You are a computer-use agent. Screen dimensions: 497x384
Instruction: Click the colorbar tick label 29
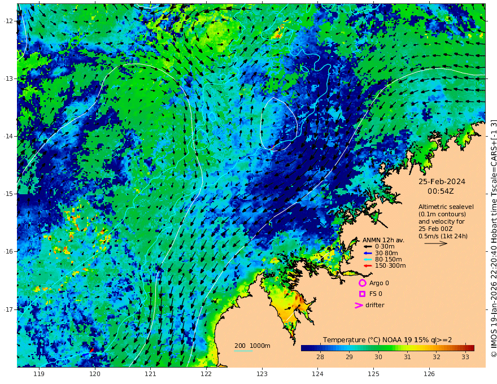pyautogui.click(x=349, y=357)
